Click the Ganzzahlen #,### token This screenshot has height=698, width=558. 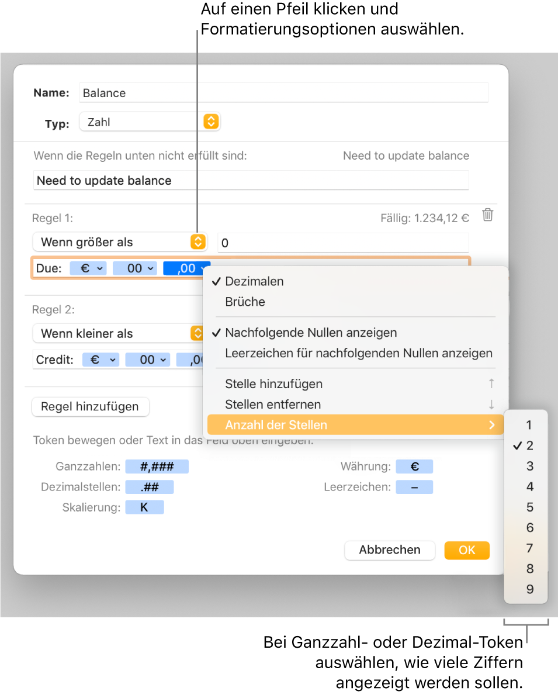[x=157, y=467]
